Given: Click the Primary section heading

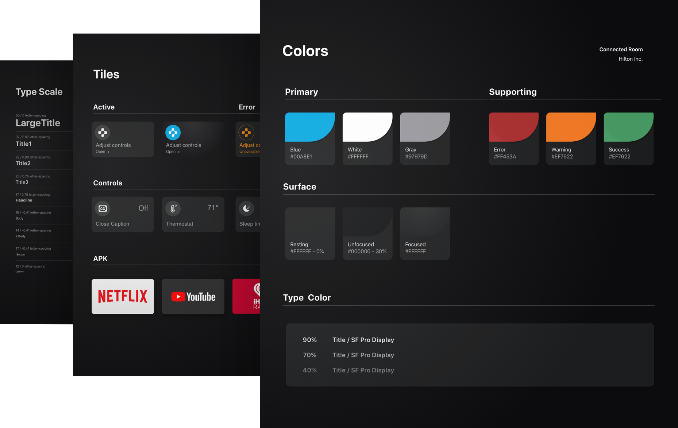Looking at the screenshot, I should pyautogui.click(x=301, y=92).
